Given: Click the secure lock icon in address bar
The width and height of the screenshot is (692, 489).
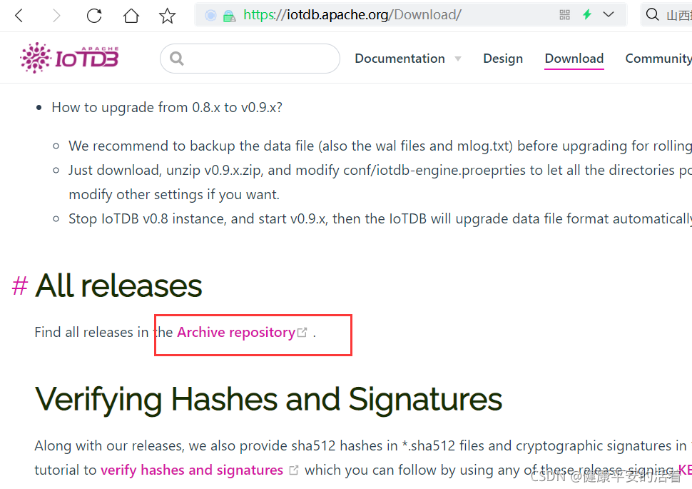Looking at the screenshot, I should tap(229, 16).
